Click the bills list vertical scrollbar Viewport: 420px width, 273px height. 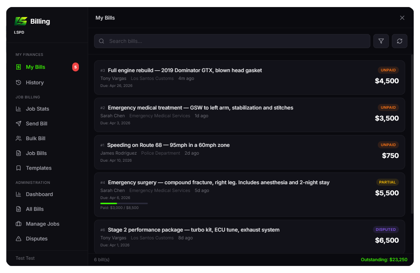(412, 133)
